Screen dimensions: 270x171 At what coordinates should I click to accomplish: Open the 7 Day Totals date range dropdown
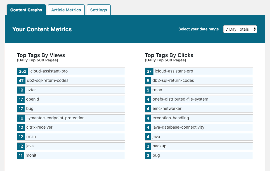(x=240, y=29)
